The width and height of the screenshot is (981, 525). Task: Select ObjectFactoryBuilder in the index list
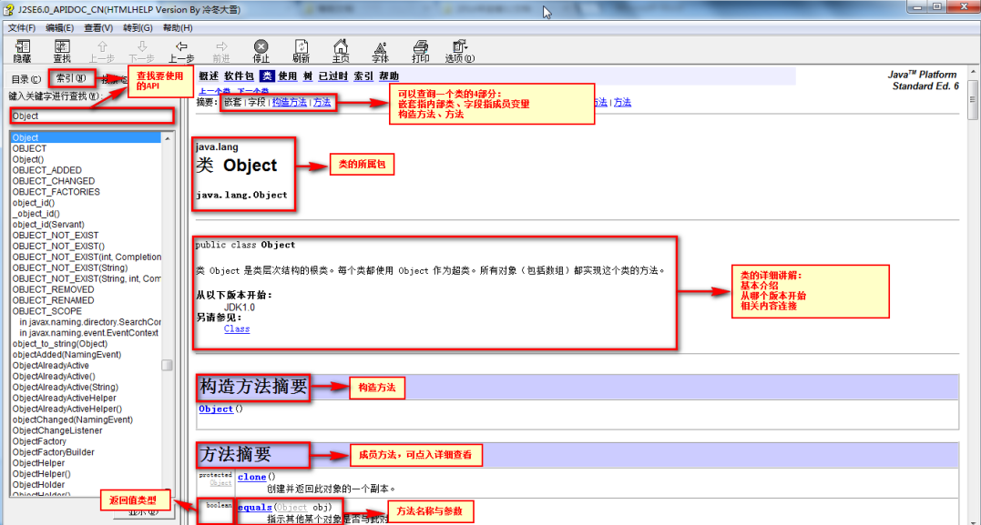coord(53,452)
